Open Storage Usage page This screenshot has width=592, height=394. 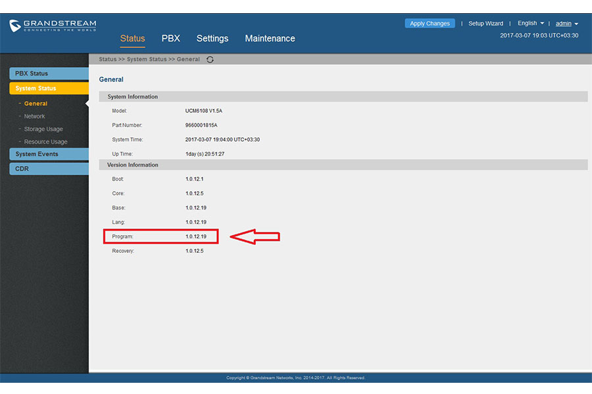[x=43, y=129]
